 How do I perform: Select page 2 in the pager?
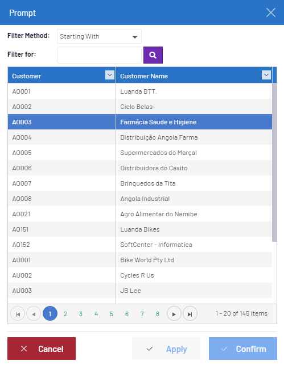pyautogui.click(x=65, y=314)
